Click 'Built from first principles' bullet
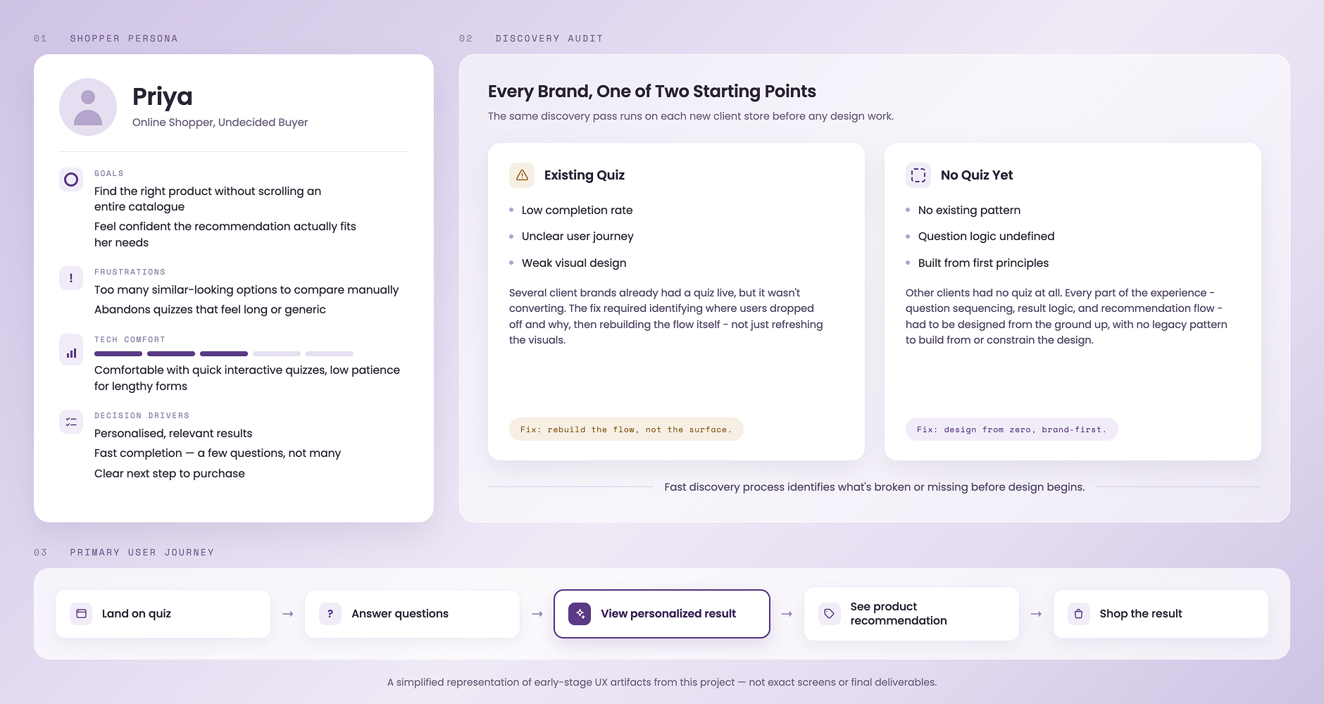This screenshot has width=1324, height=704. (x=983, y=263)
